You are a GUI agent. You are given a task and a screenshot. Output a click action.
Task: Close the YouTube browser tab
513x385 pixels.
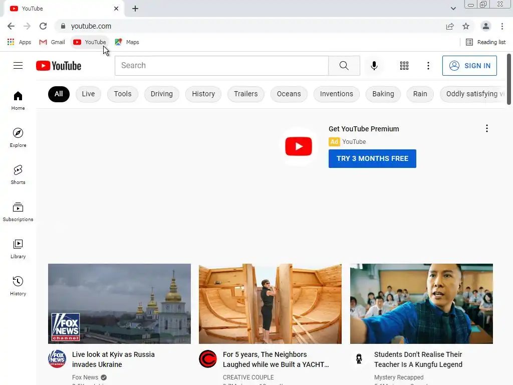point(116,9)
